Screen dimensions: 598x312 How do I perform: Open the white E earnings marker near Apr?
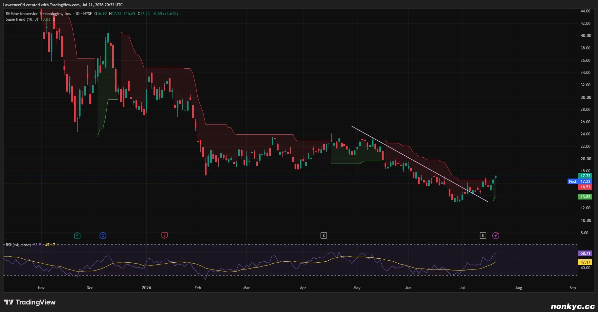tap(324, 235)
